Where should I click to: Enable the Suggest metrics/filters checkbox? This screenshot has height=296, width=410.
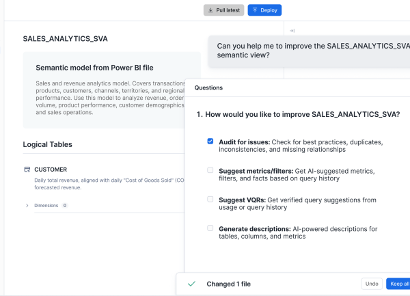[x=210, y=170]
